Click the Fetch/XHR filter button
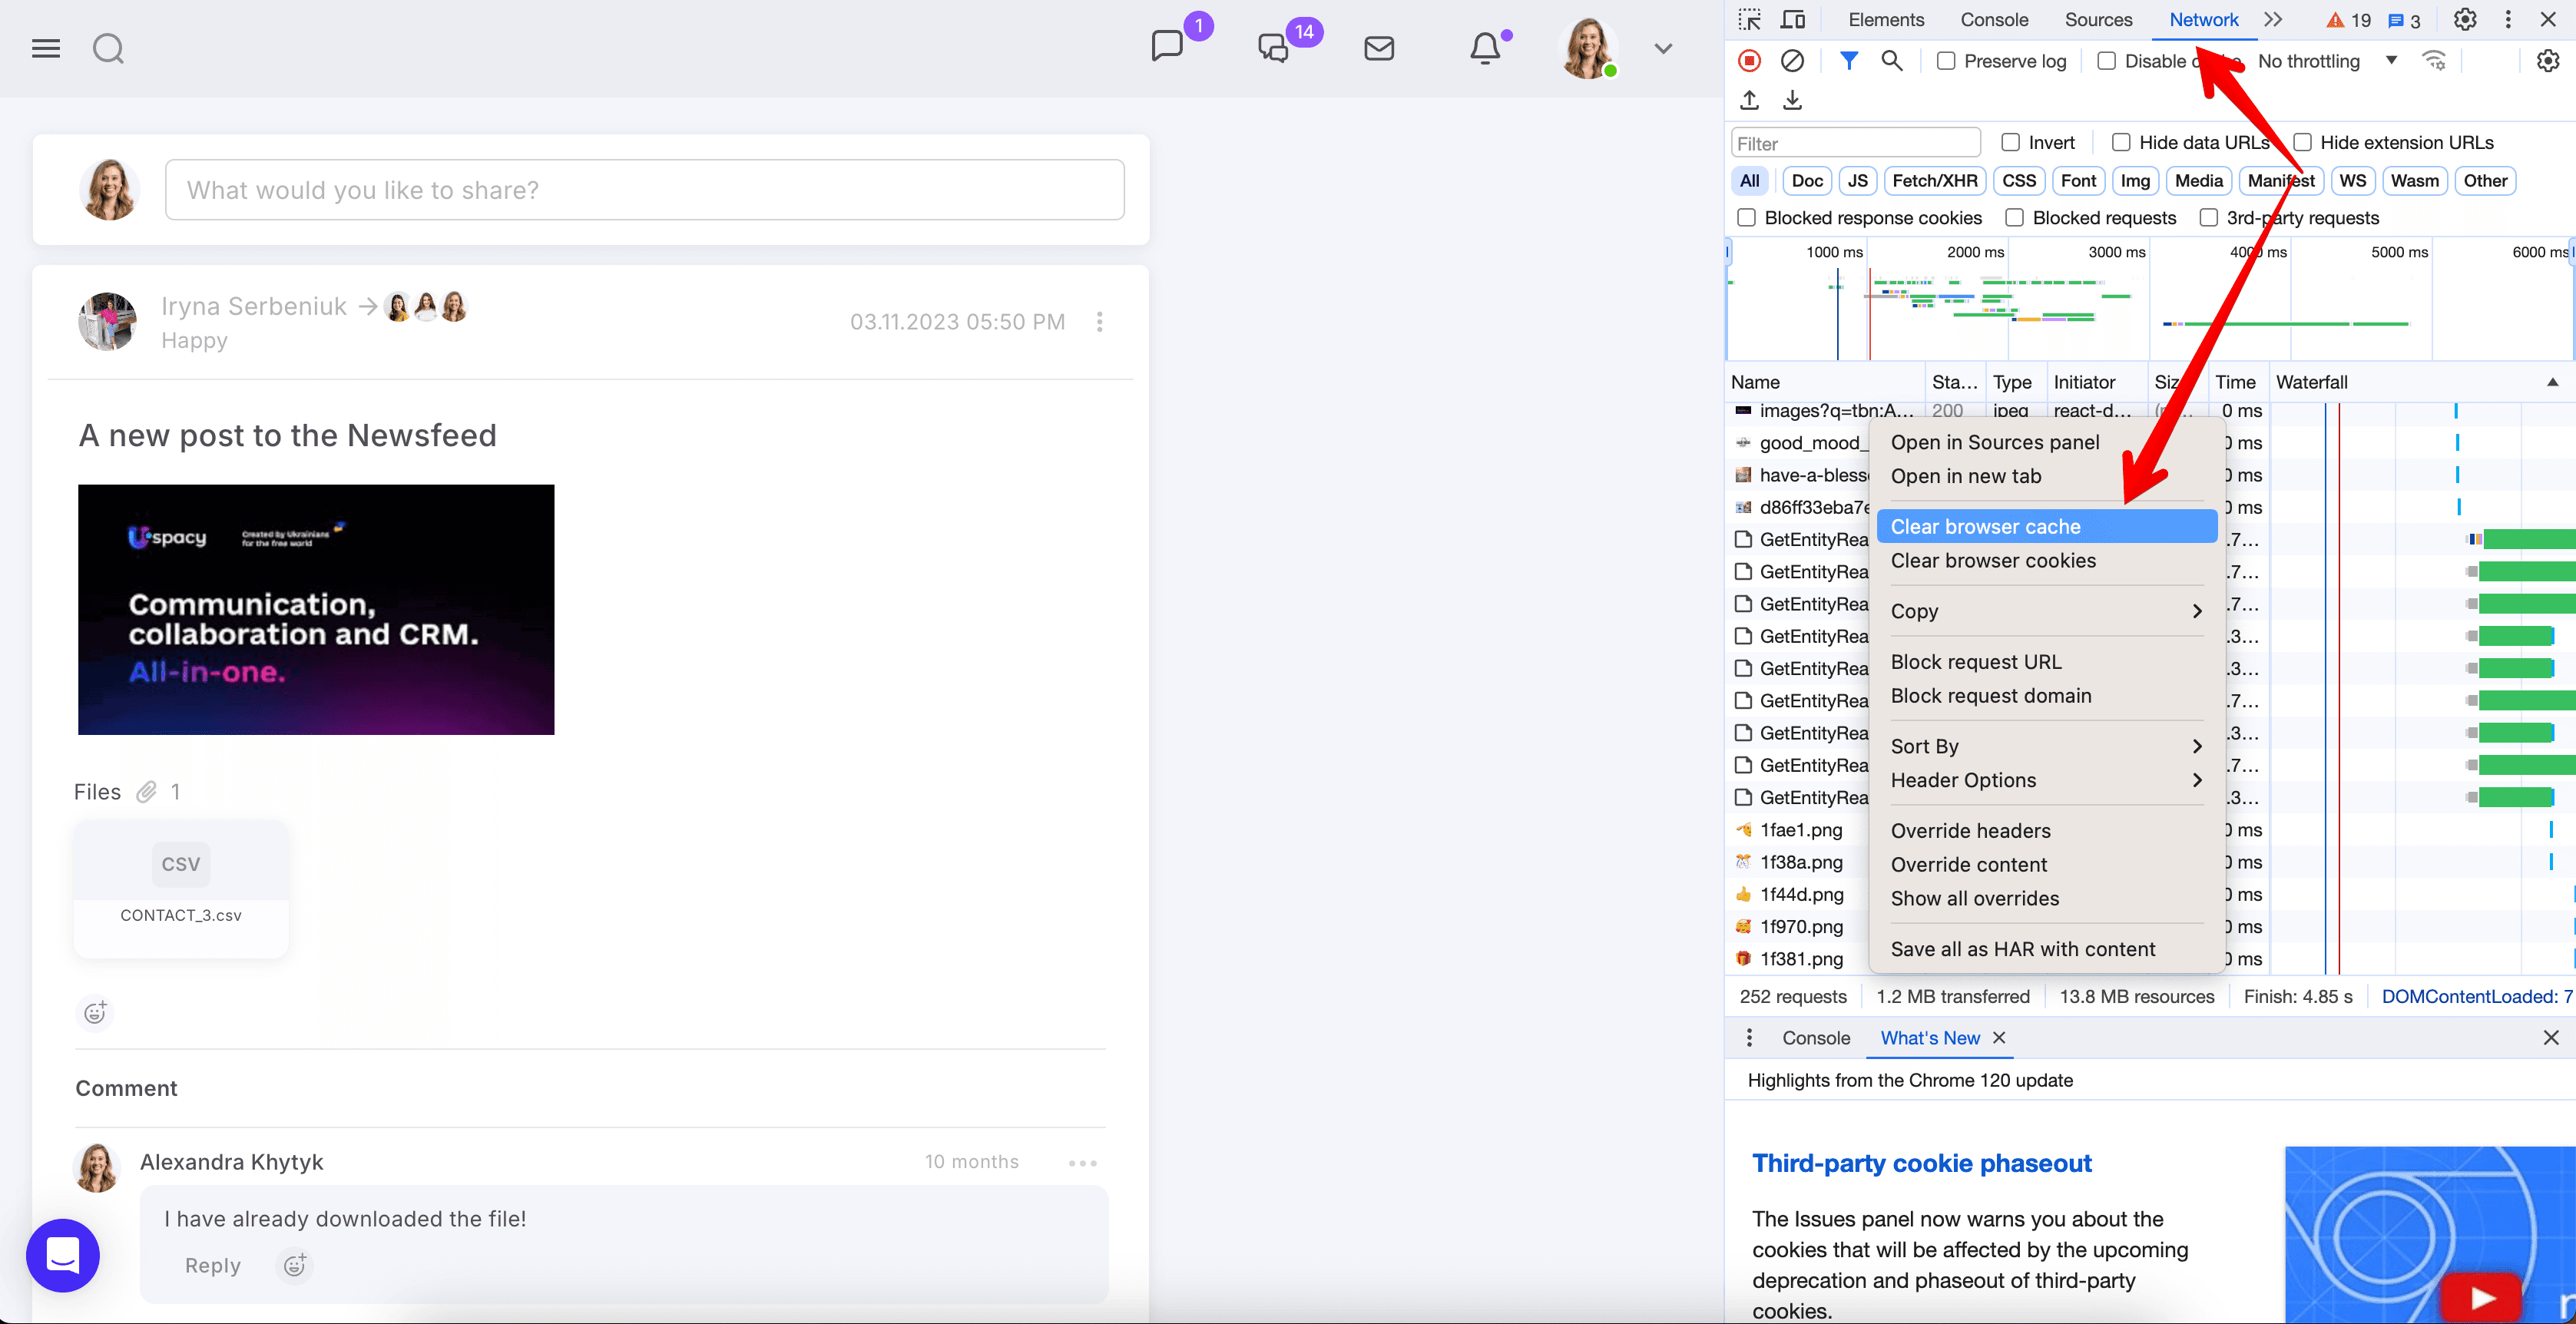 pyautogui.click(x=1934, y=181)
